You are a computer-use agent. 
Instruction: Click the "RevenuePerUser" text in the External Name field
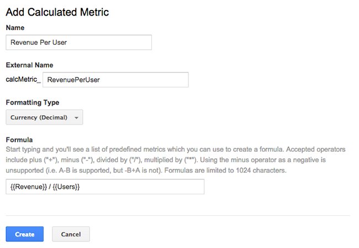coord(73,80)
